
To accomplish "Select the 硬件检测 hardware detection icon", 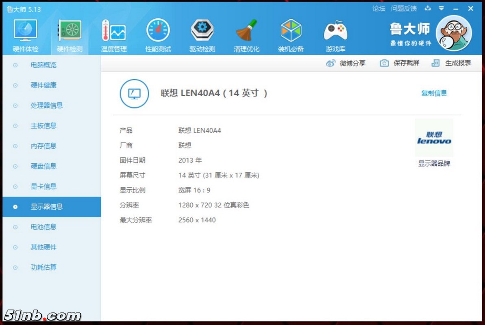I will coord(70,32).
